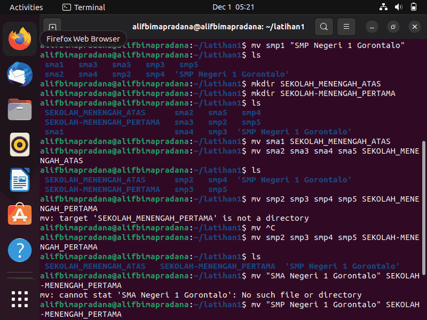Close the terminal window

coord(415,27)
